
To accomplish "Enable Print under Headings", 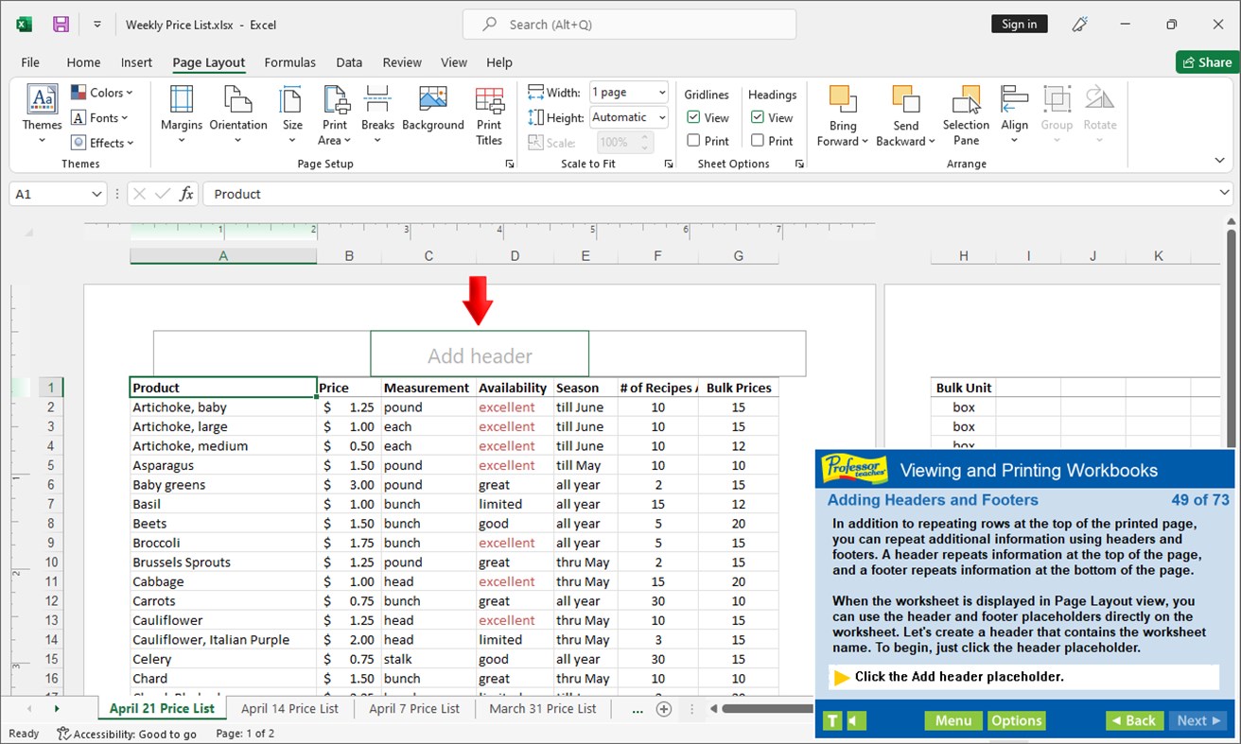I will (759, 140).
